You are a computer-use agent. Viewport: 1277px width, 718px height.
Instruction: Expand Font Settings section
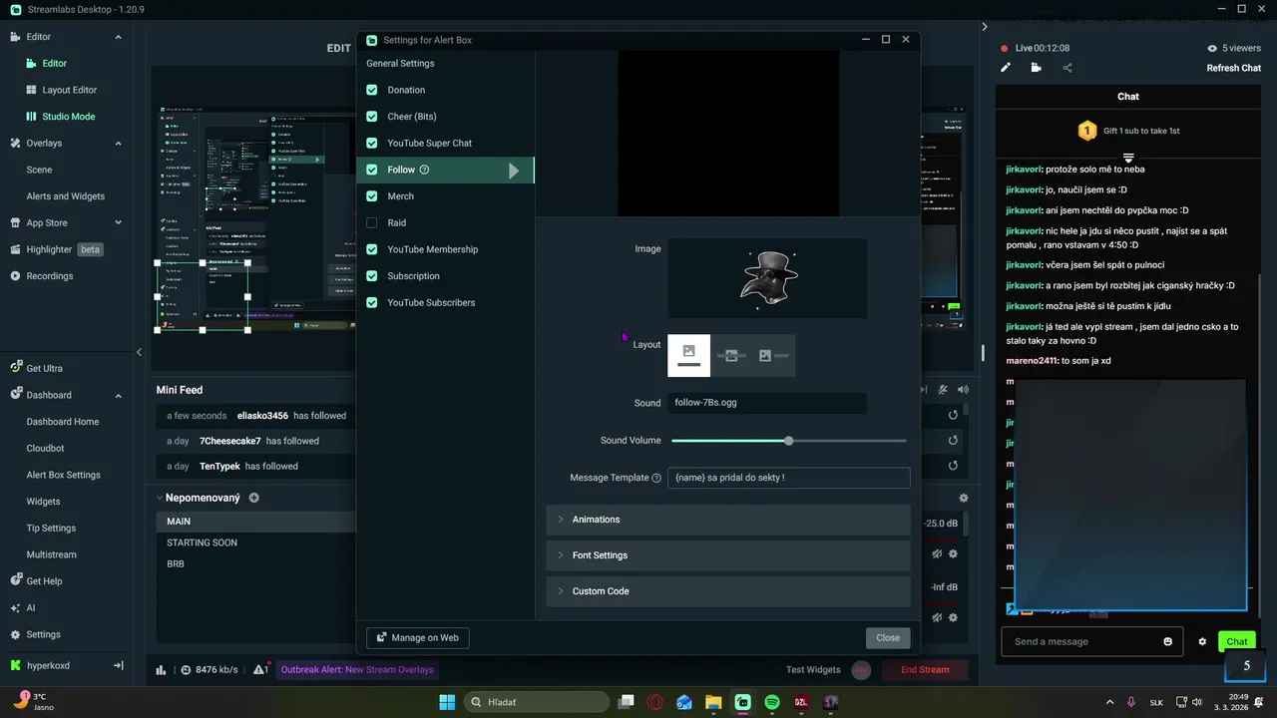[728, 555]
